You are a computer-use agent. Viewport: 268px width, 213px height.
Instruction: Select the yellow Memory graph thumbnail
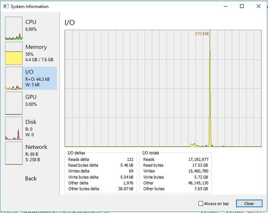click(14, 53)
